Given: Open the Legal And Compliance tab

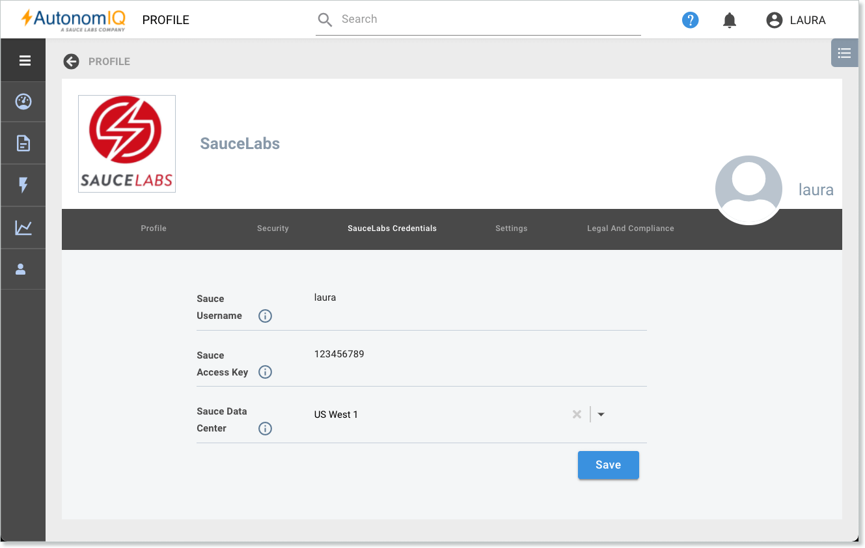Looking at the screenshot, I should click(631, 228).
